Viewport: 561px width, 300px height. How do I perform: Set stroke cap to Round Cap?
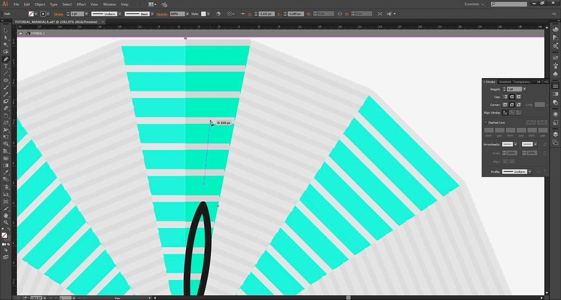512,97
